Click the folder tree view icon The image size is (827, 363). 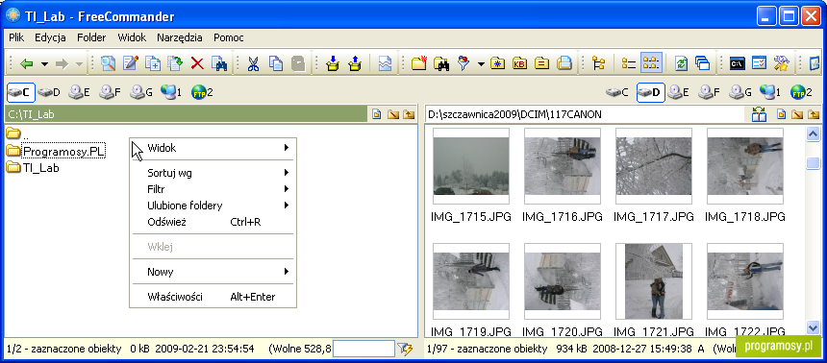(598, 63)
